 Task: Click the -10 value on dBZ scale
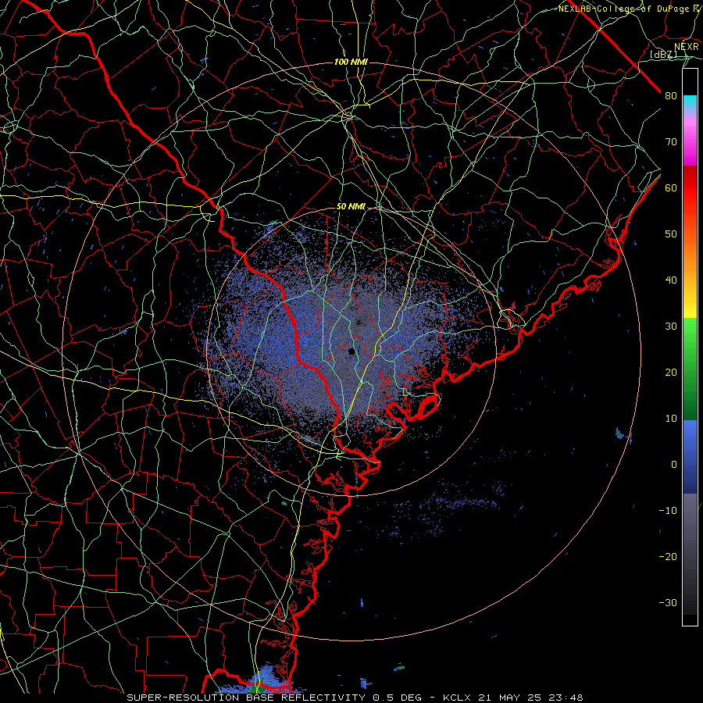point(668,511)
